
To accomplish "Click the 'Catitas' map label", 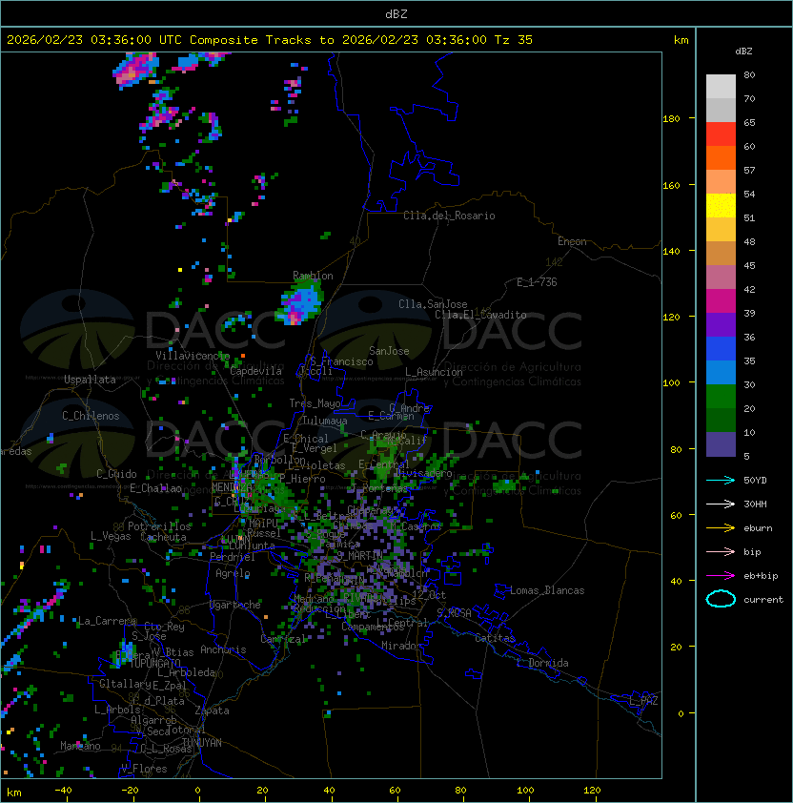I will coord(495,638).
